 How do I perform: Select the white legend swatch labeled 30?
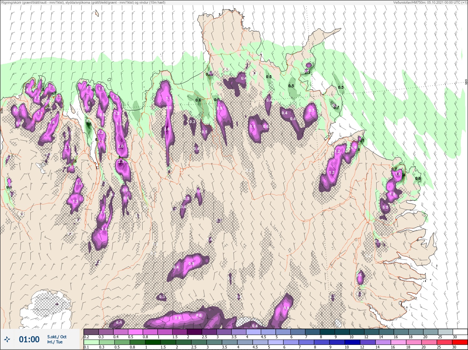[x=460, y=331]
